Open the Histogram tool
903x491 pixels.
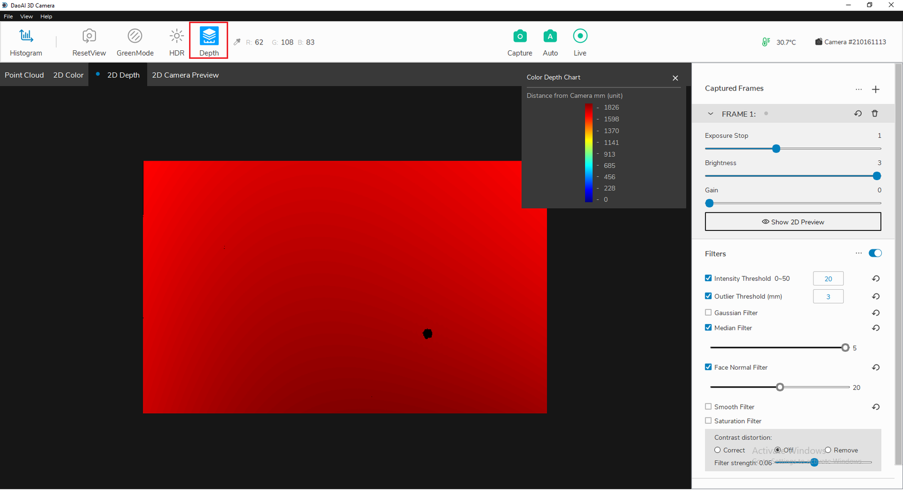tap(25, 42)
